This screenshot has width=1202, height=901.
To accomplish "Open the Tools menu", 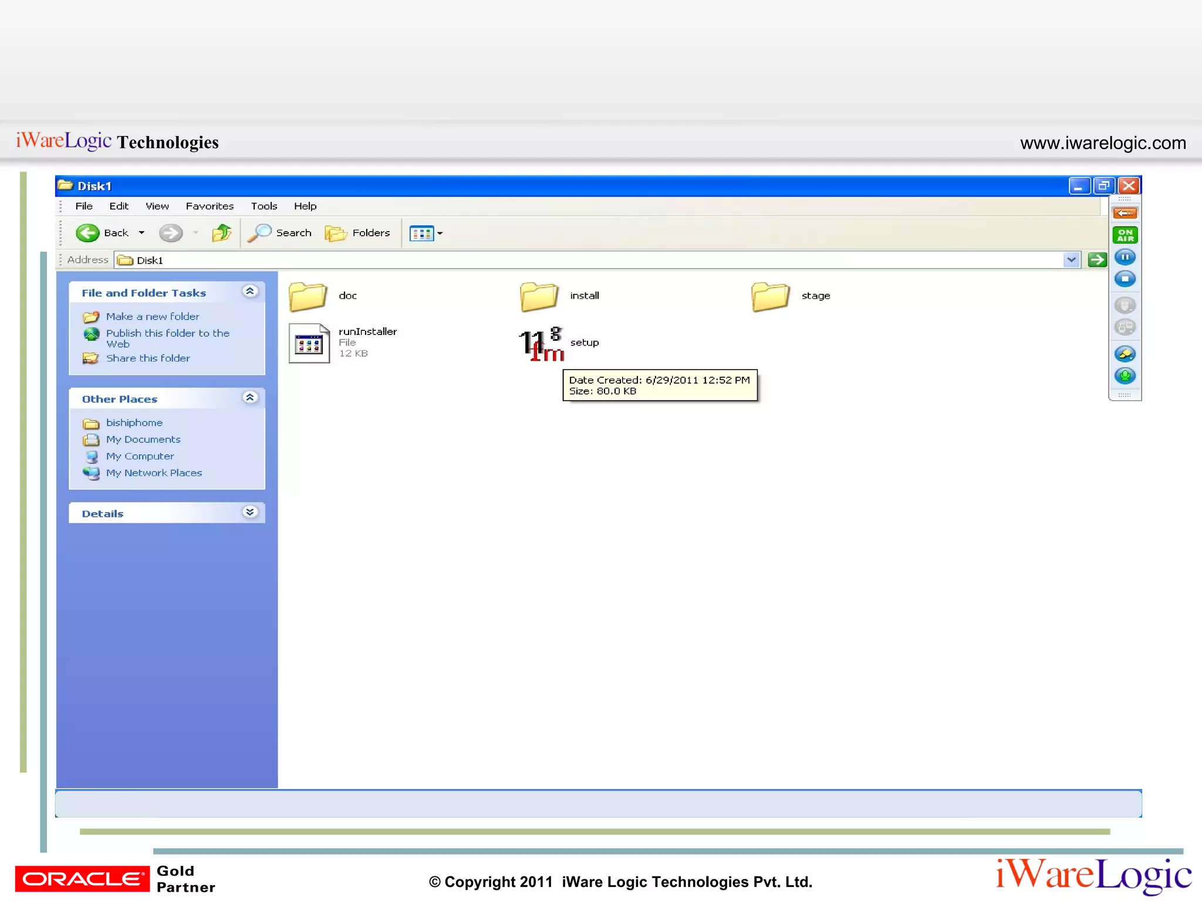I will [264, 206].
